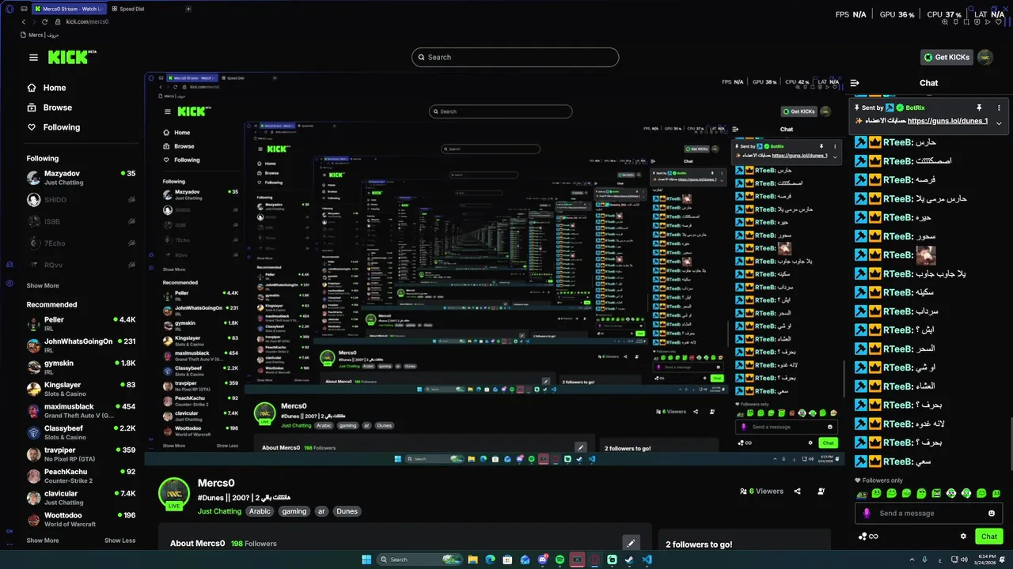Screen dimensions: 1013x569
Task: Open your profile avatar next to Get KICKs
Action: pos(985,57)
